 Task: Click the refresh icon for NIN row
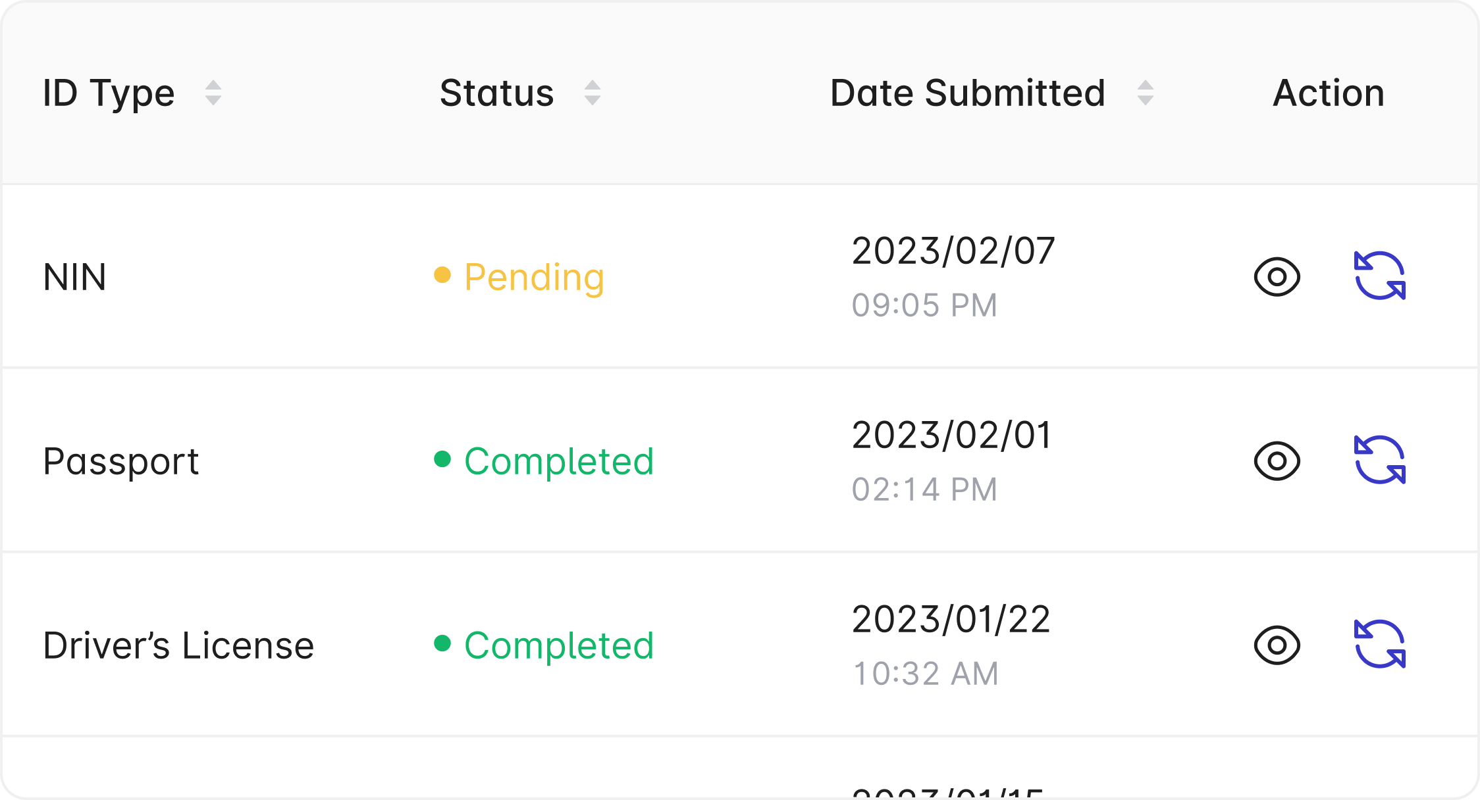point(1380,276)
